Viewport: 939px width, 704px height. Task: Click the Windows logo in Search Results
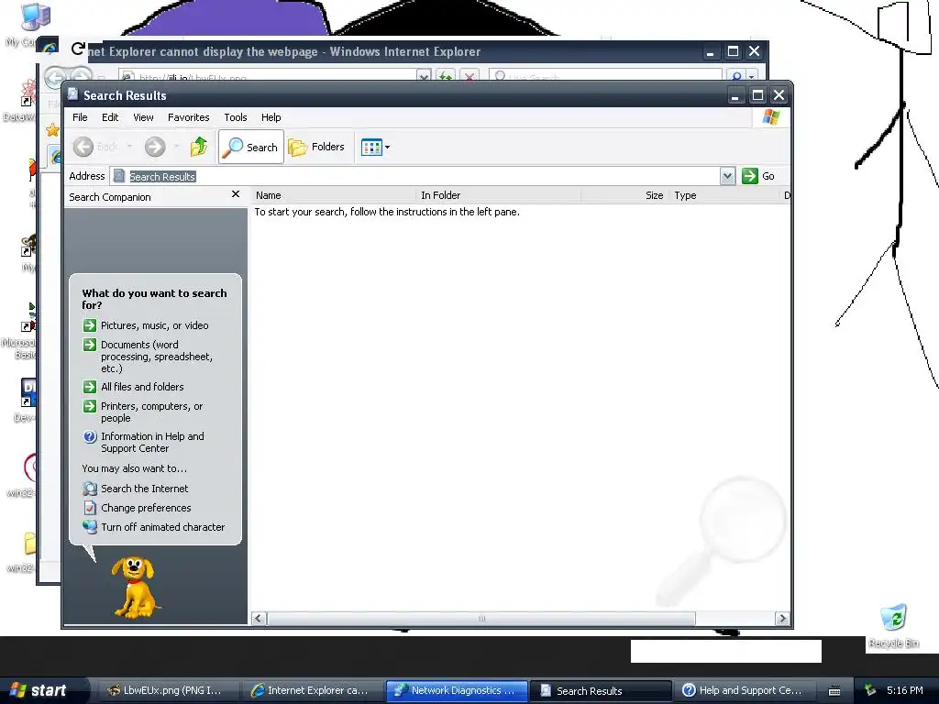[x=771, y=117]
